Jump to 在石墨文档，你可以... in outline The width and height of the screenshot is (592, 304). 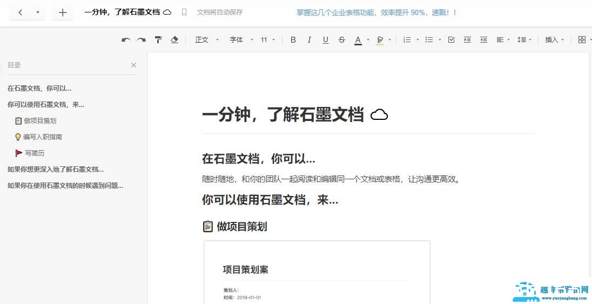pos(39,89)
